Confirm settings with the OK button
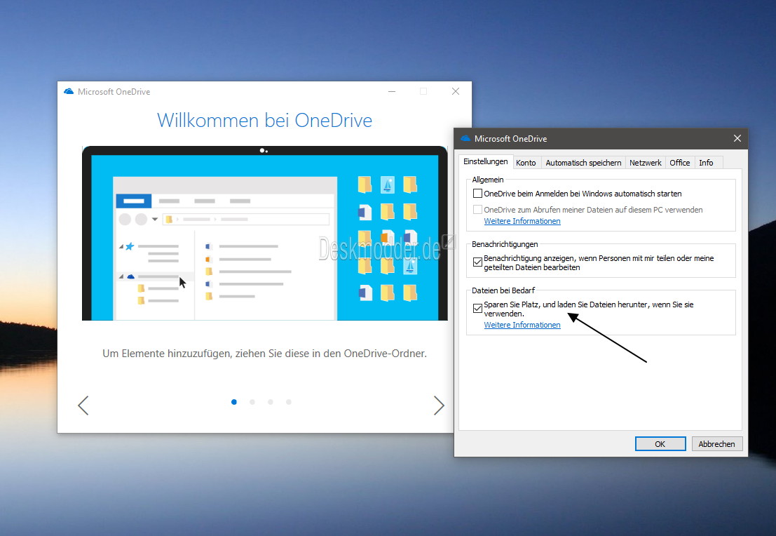776x536 pixels. coord(660,444)
